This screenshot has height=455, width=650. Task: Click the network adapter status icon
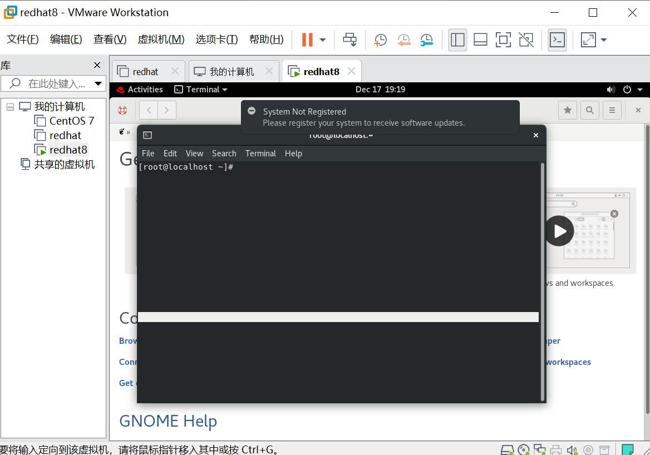tap(540, 449)
